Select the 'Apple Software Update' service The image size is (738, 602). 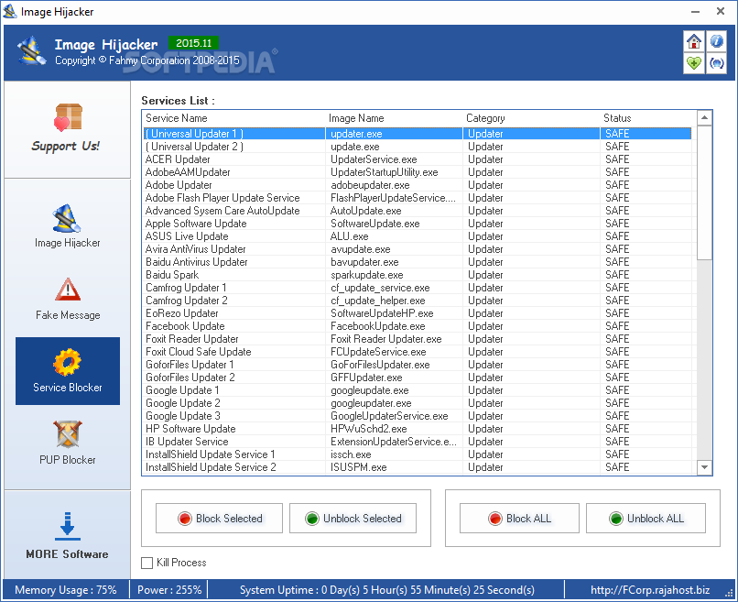coord(418,224)
